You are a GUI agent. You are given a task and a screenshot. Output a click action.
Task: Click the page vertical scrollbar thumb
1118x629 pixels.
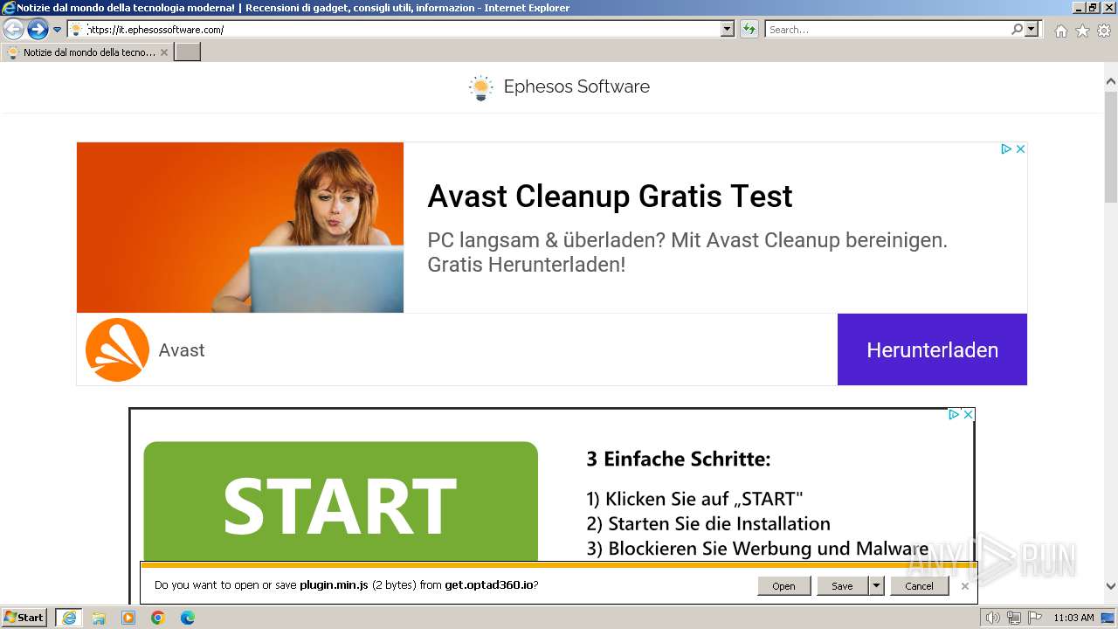[1111, 149]
